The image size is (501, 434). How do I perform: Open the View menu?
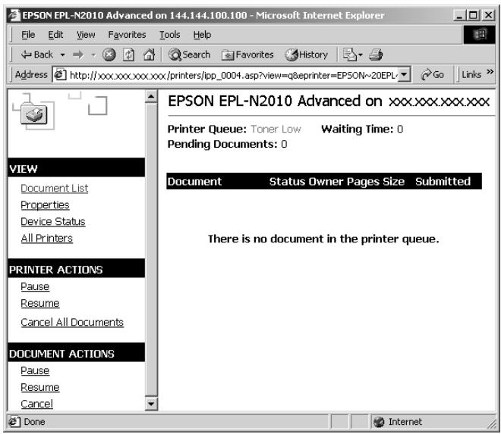coord(86,34)
